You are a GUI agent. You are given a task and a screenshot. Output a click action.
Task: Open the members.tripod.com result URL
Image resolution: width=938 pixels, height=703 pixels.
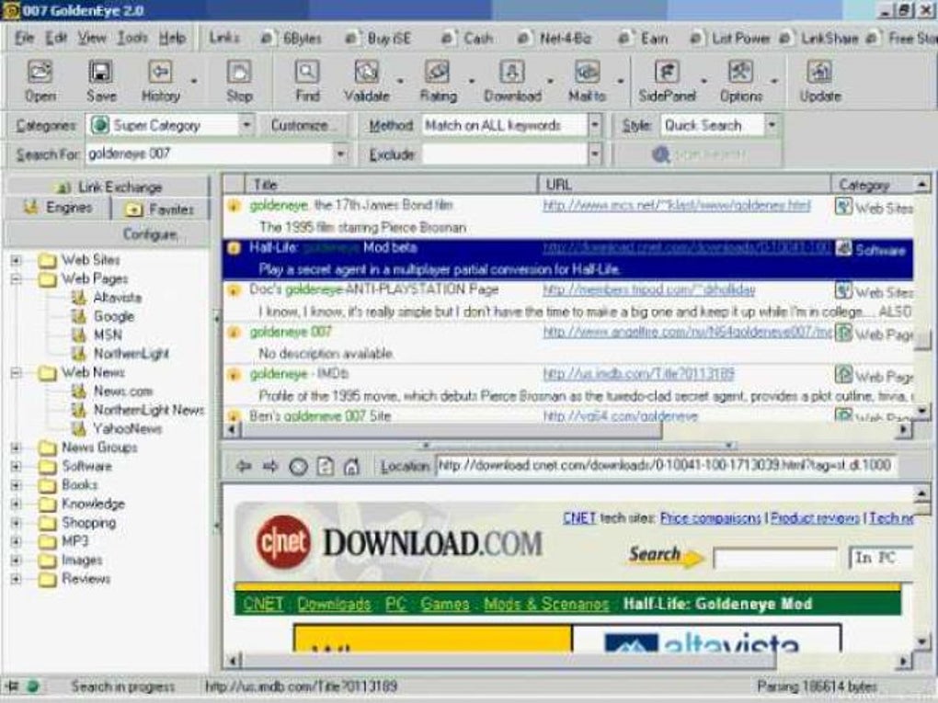click(649, 289)
